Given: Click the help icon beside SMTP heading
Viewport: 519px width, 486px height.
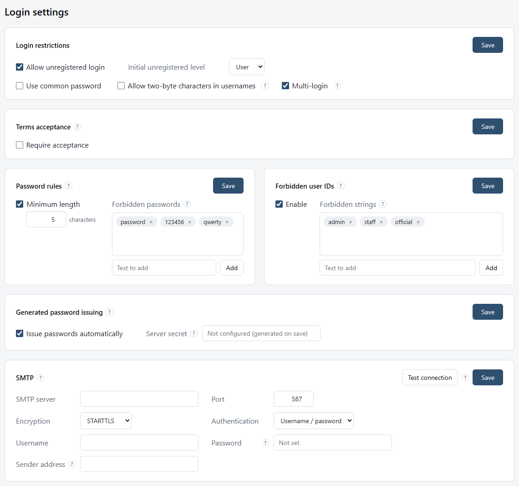Looking at the screenshot, I should tap(41, 378).
